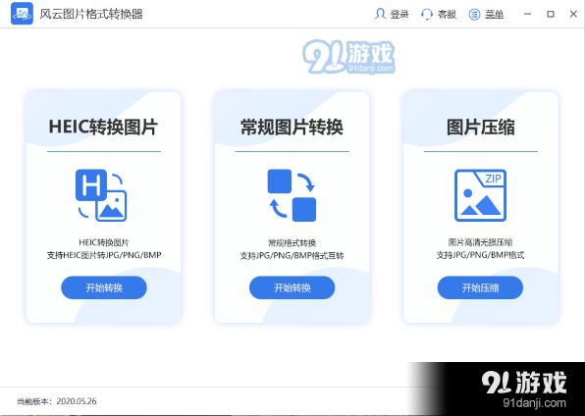The width and height of the screenshot is (585, 416).
Task: Click the version text 2020.05.26
Action: pyautogui.click(x=77, y=401)
